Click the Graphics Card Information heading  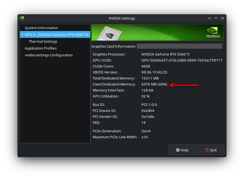pos(113,47)
